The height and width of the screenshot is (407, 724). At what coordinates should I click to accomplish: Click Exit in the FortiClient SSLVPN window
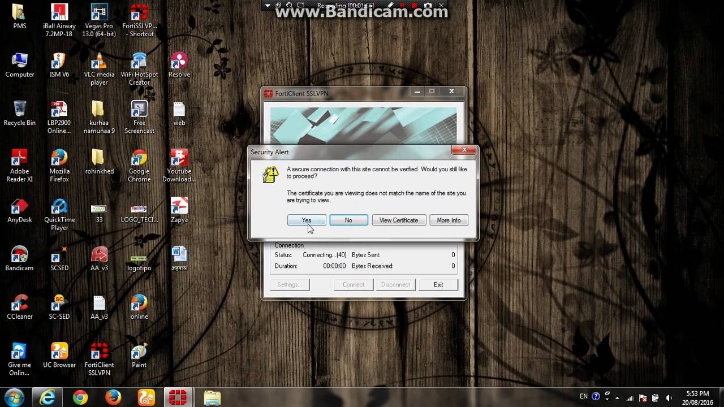438,284
